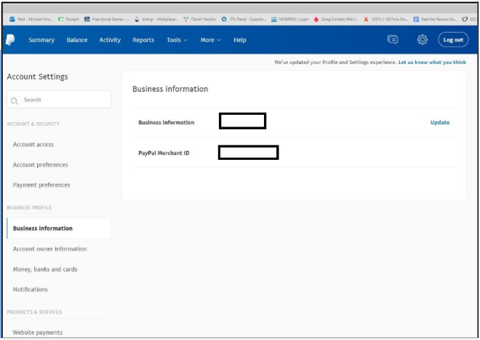480x340 pixels.
Task: Expand the More dropdown menu
Action: coord(210,40)
